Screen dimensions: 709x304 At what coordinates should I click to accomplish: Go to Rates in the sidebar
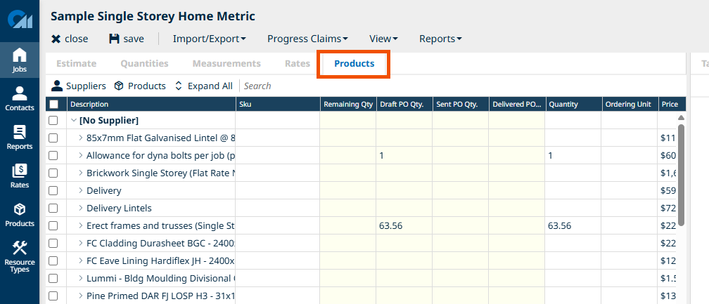tap(20, 176)
